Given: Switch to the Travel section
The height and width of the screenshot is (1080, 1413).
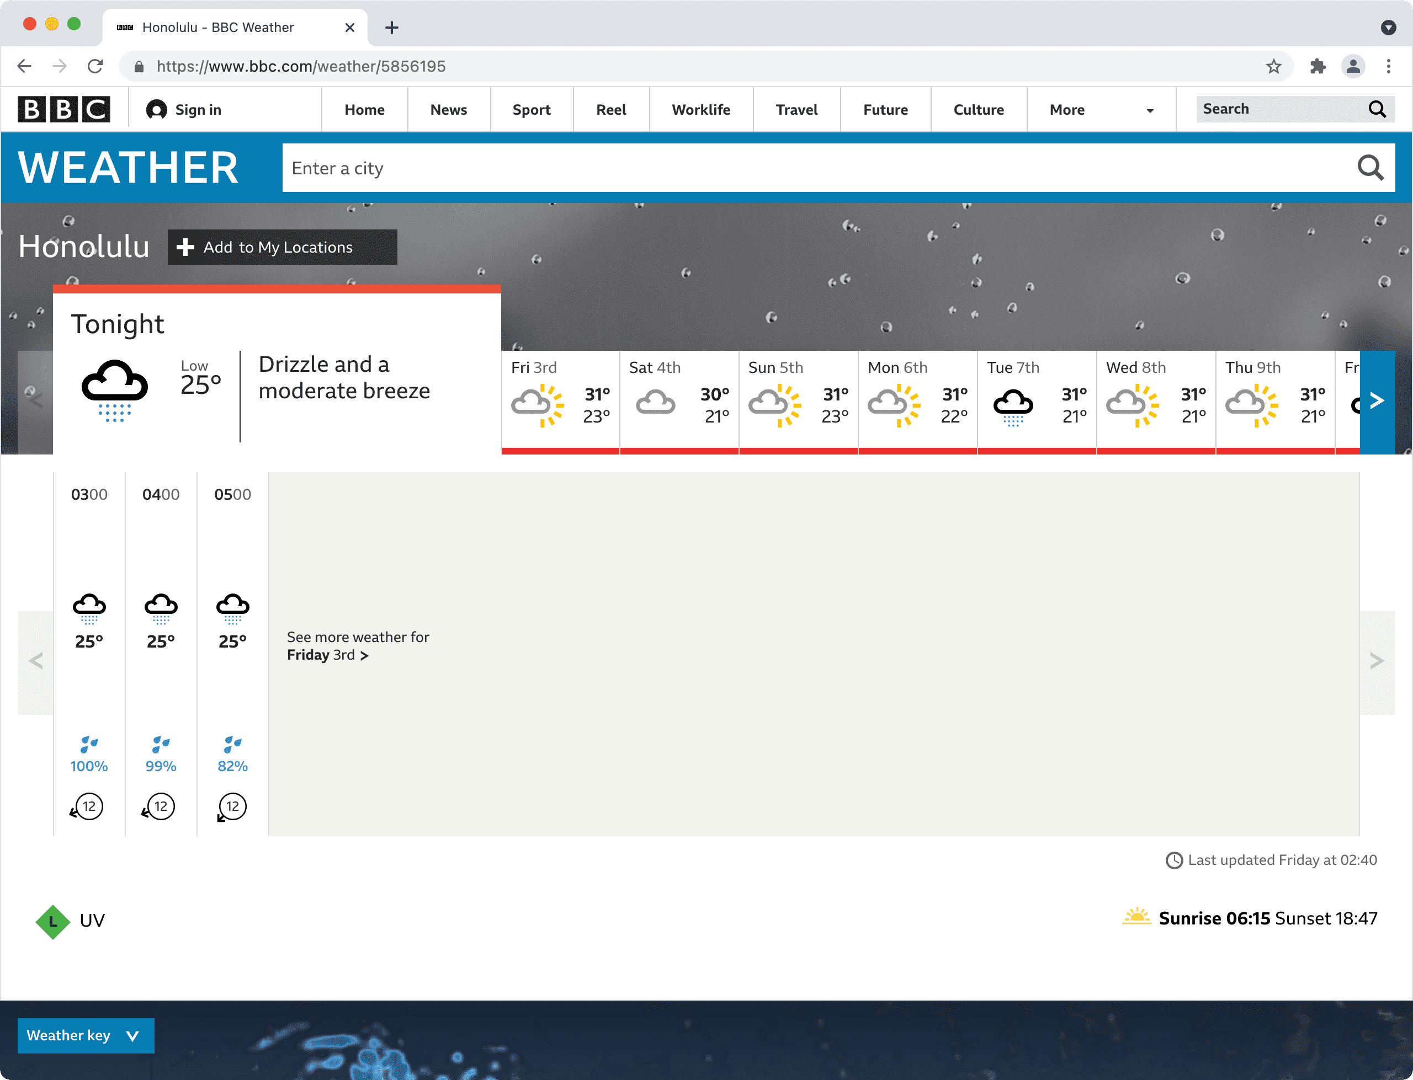Looking at the screenshot, I should coord(796,109).
